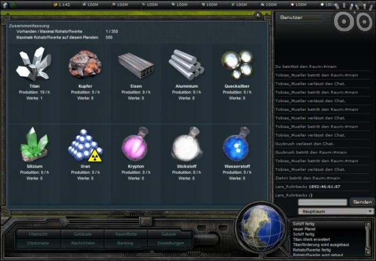Click 'Rohstoffwerke fertig' log entry
Viewport: 376px width, 261px height.
click(x=312, y=250)
